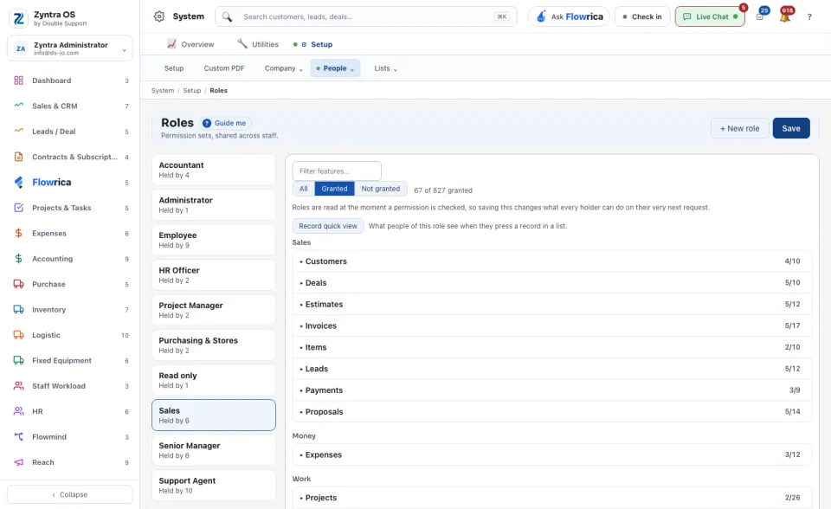Click the Projects & Tasks checkbox icon
831x509 pixels.
[18, 208]
